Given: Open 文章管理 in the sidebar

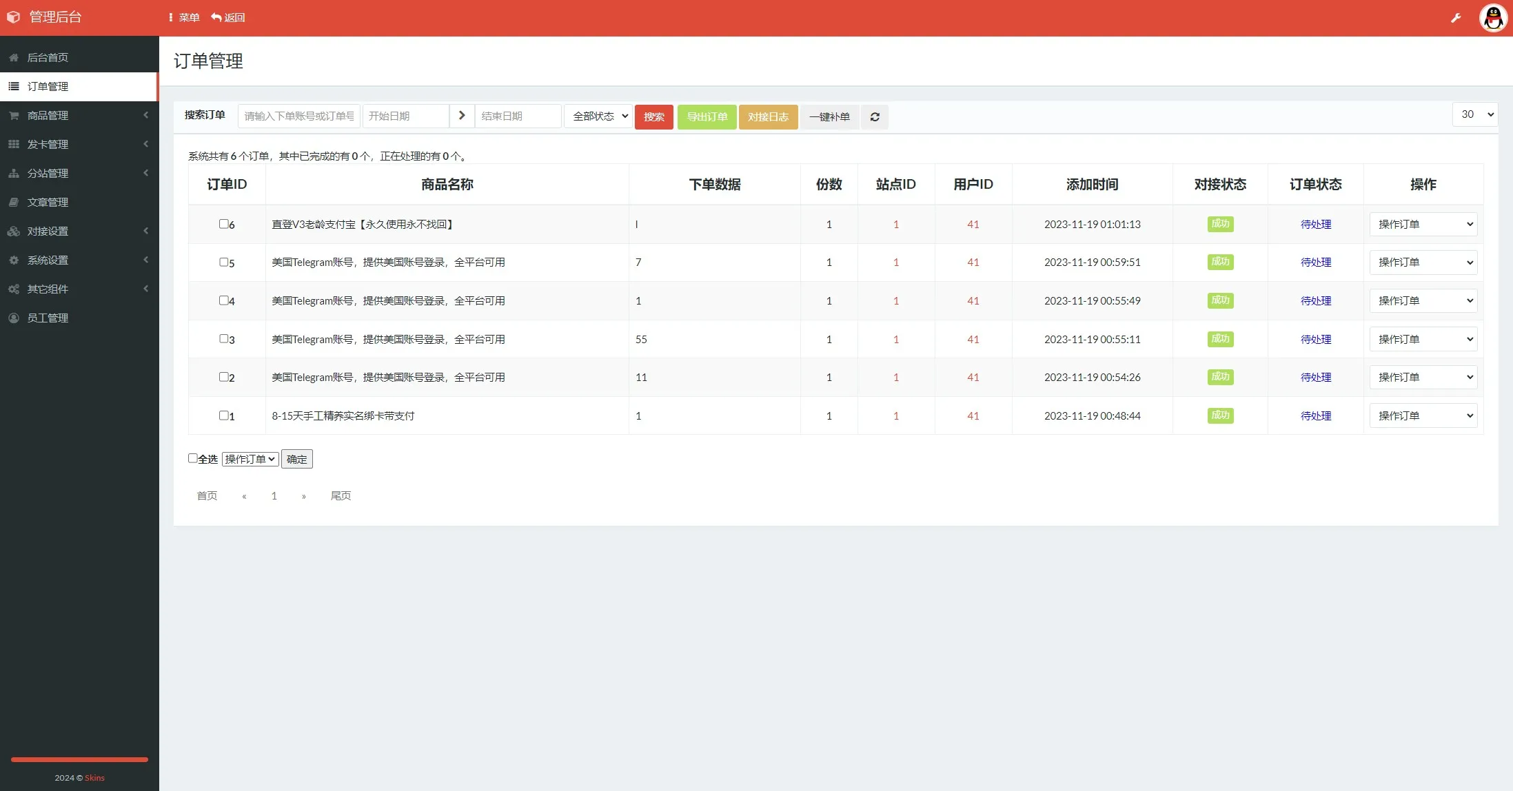Looking at the screenshot, I should [48, 203].
